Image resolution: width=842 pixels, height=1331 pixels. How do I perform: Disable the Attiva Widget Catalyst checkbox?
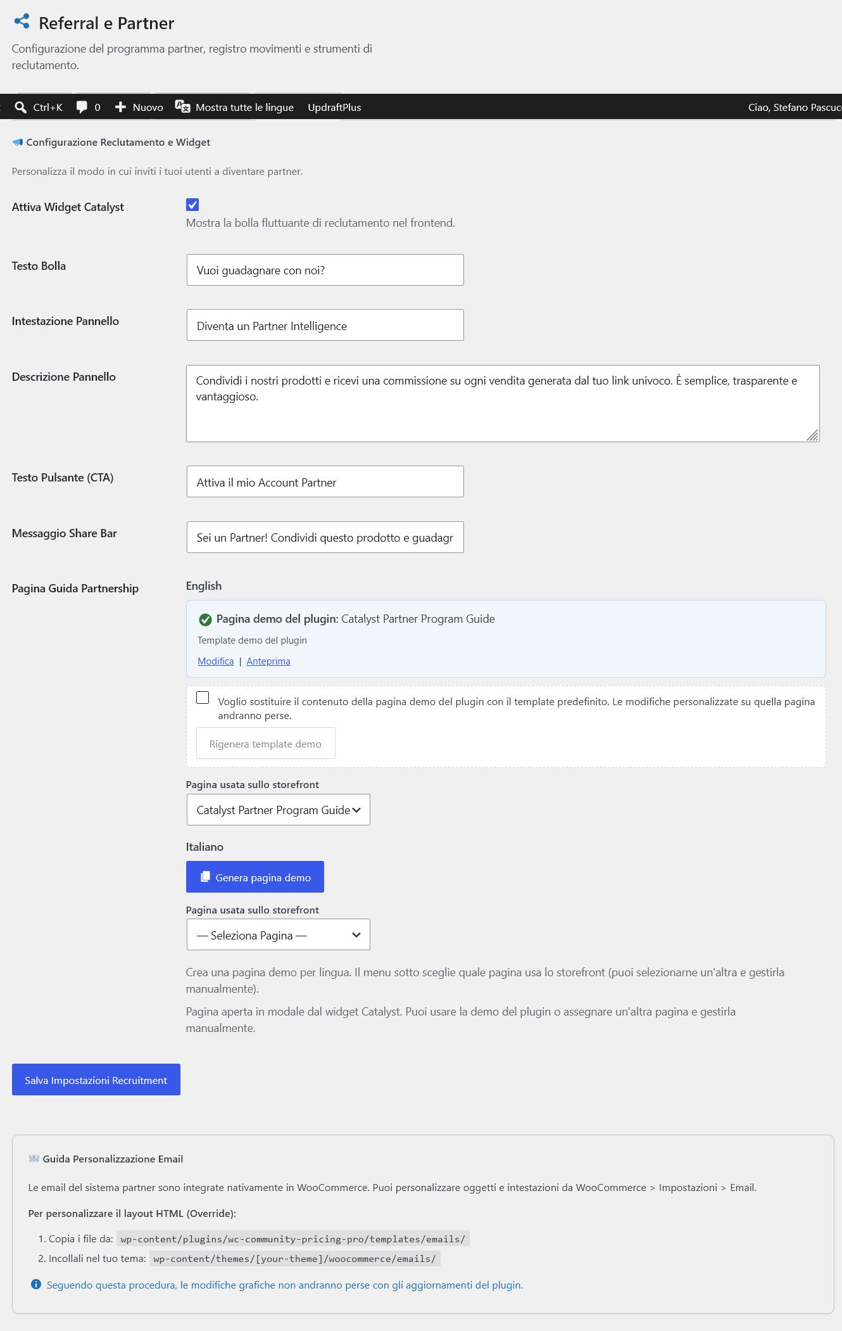[x=192, y=205]
